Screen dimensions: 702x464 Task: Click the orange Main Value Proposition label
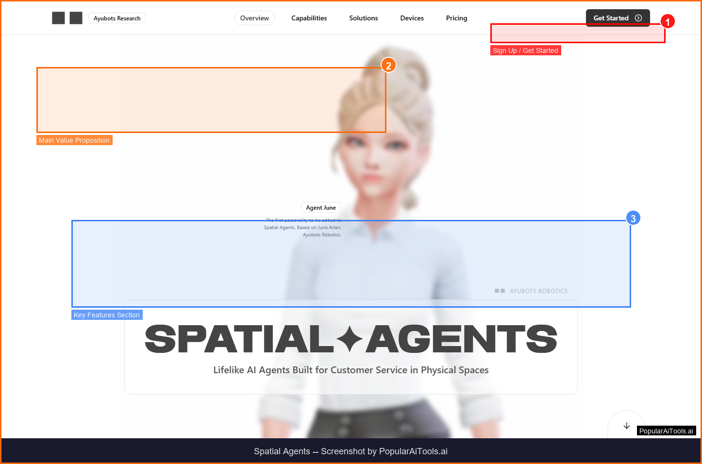coord(74,140)
